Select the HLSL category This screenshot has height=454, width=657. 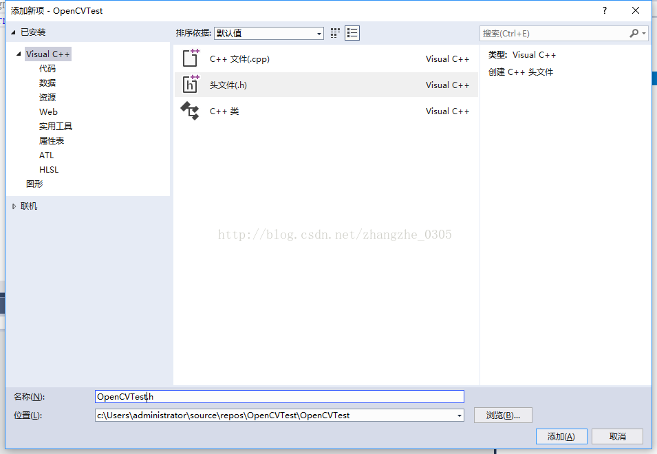click(49, 170)
